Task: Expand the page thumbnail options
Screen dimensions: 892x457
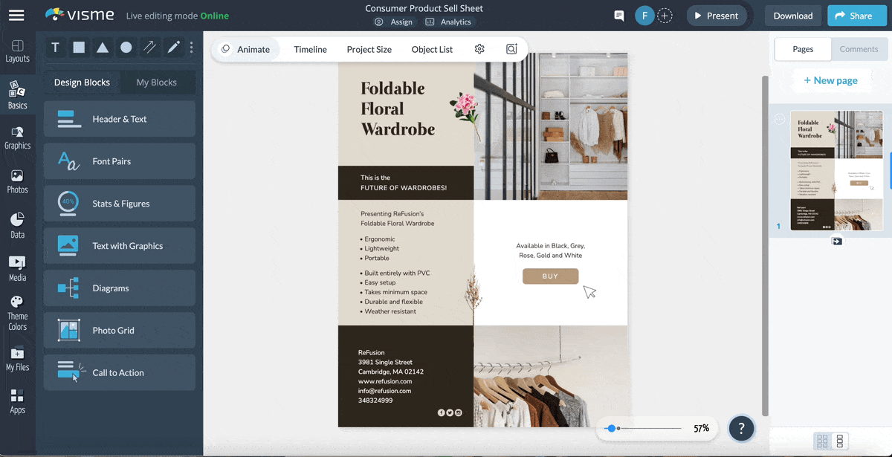Action: pyautogui.click(x=780, y=117)
